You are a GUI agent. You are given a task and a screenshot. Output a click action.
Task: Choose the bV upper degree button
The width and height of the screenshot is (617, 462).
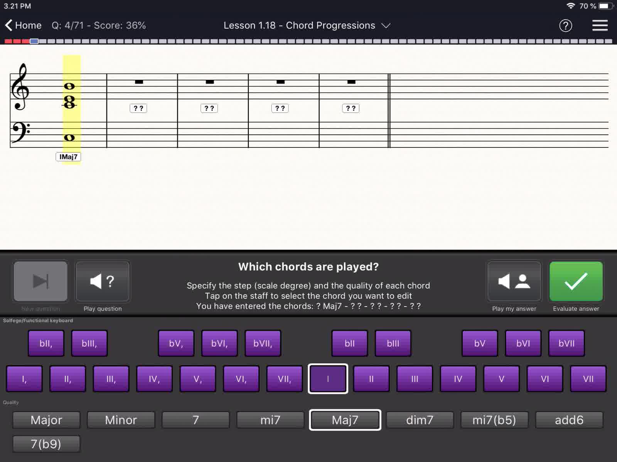(x=480, y=343)
